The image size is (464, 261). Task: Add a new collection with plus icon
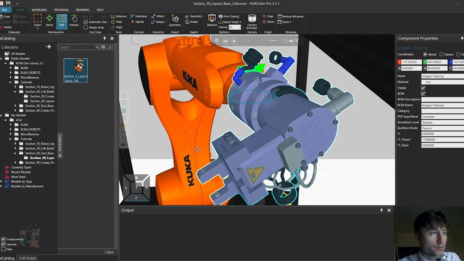49,47
